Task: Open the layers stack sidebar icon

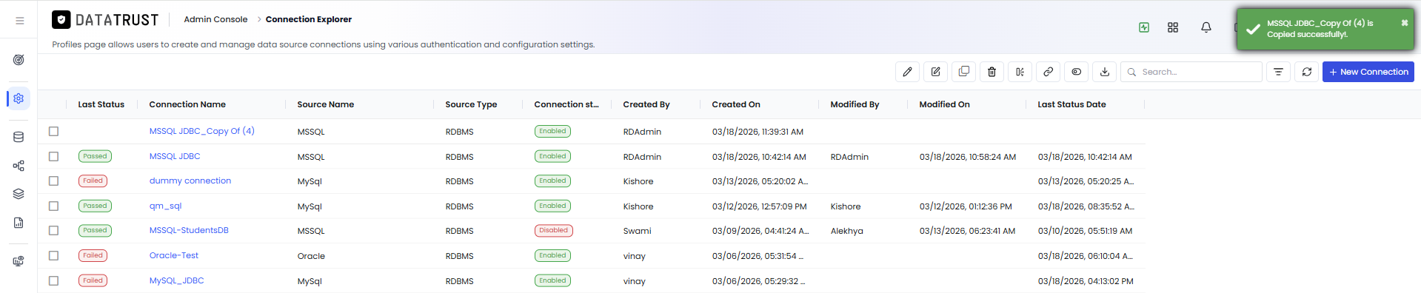Action: [19, 194]
